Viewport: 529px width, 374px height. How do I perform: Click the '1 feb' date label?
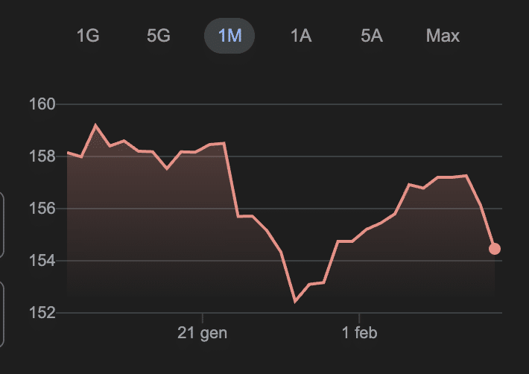tap(360, 333)
